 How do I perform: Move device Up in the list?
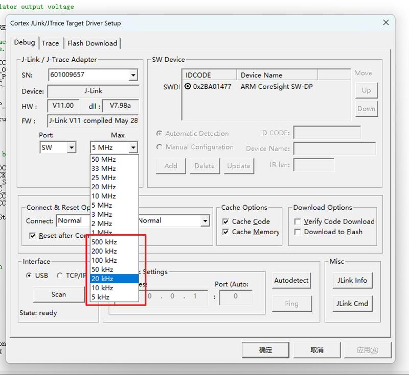(x=366, y=90)
